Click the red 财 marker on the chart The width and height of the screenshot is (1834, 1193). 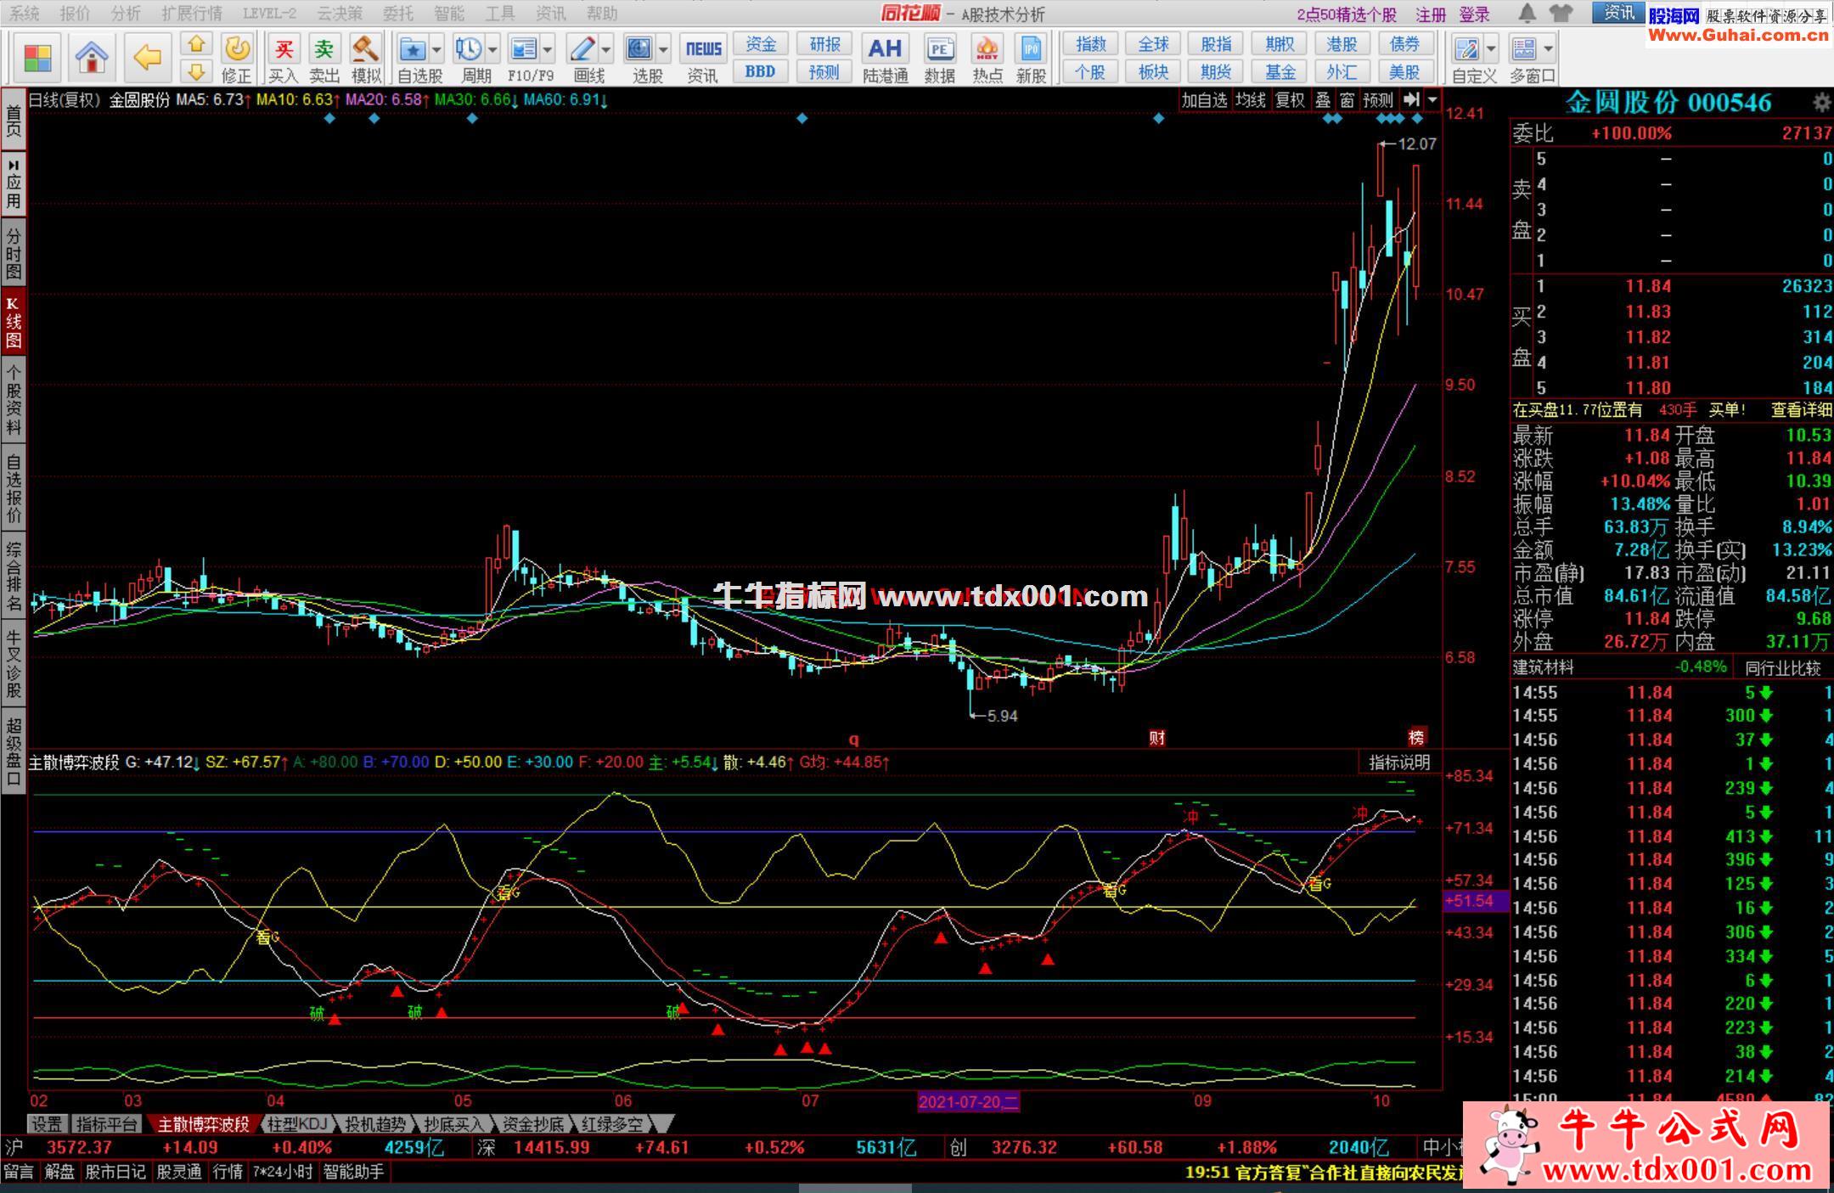tap(1157, 737)
